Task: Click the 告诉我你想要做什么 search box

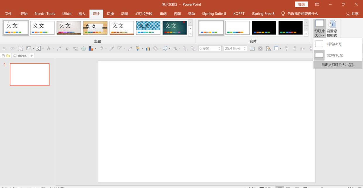Action: click(300, 14)
